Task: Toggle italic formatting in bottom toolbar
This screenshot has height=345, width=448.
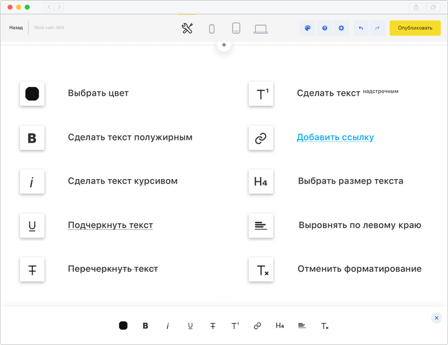Action: [167, 326]
